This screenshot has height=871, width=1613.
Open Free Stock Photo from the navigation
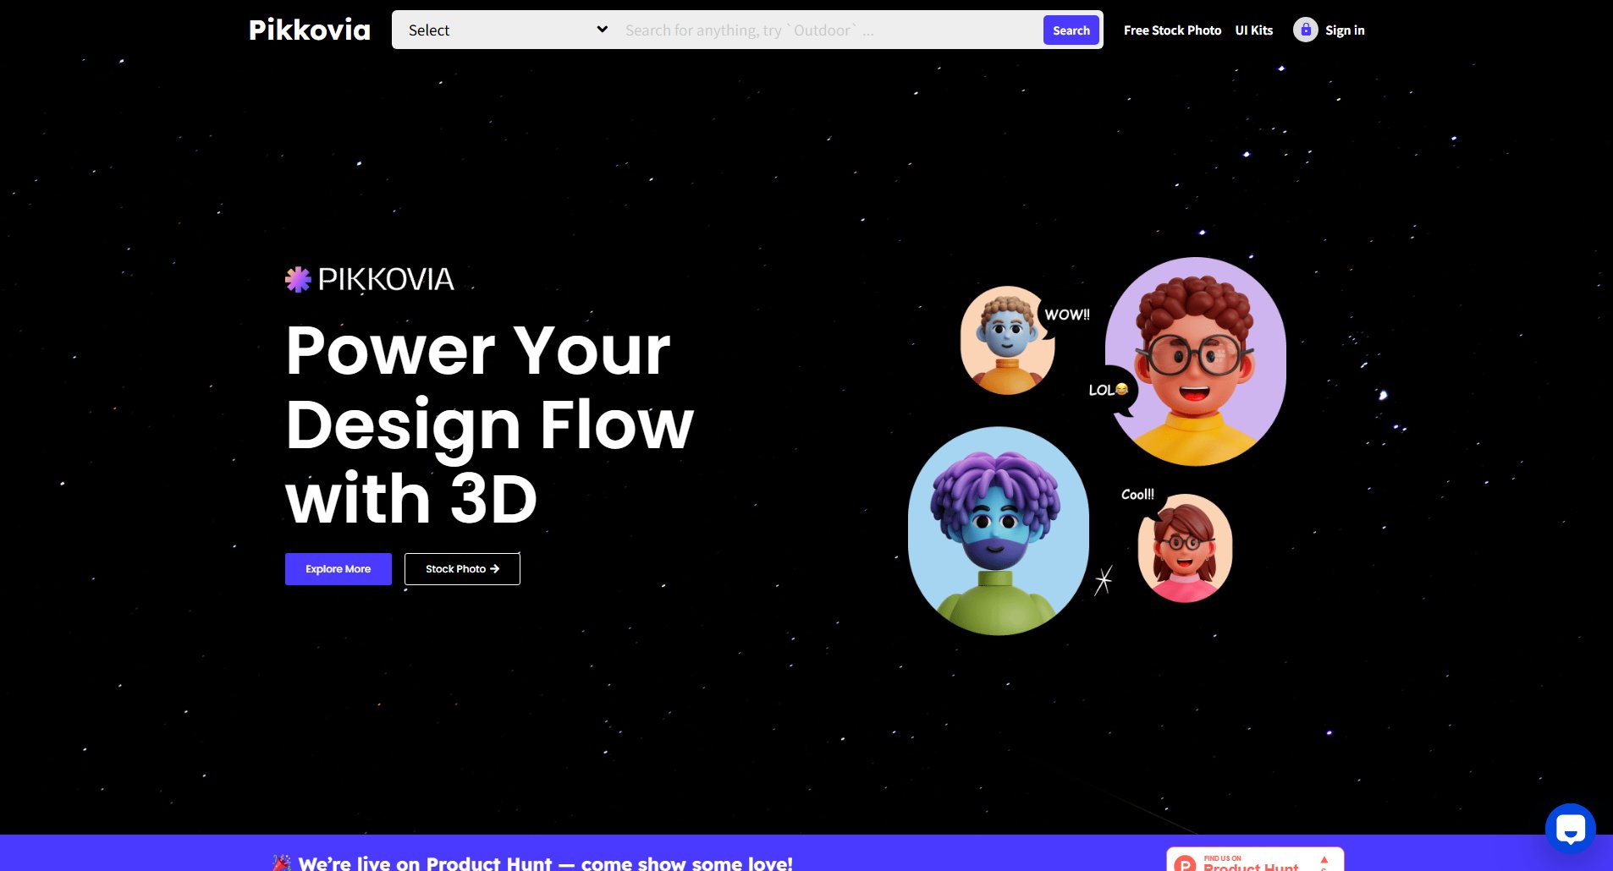(1172, 30)
